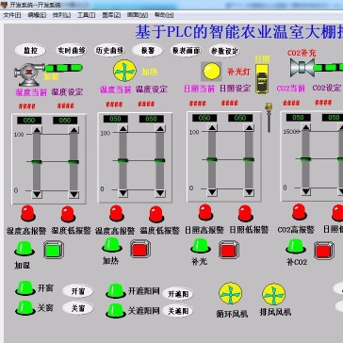Open the 排列[L] menu

[x=61, y=15]
